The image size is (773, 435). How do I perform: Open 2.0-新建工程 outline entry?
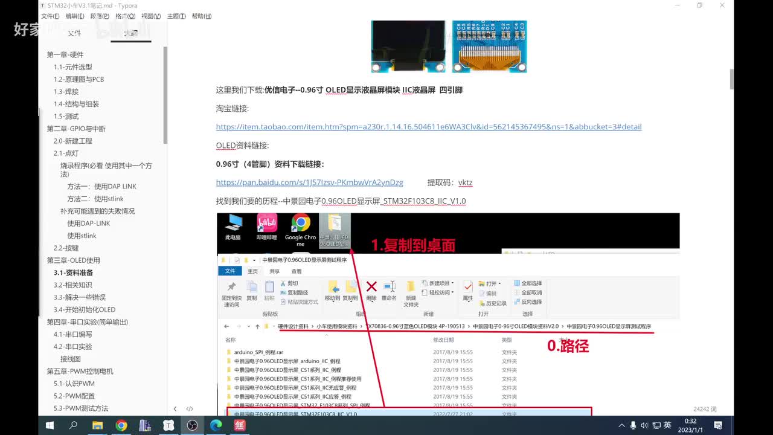click(x=73, y=141)
